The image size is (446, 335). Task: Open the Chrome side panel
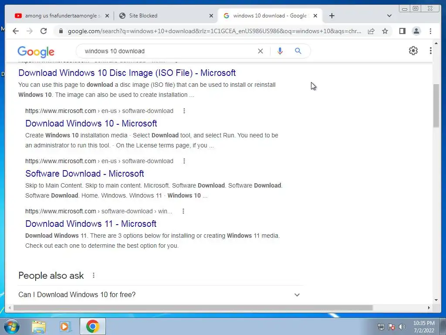click(402, 31)
